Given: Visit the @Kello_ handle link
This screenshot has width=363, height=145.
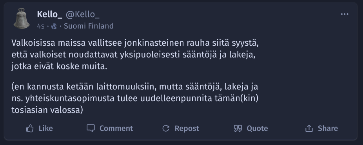Looking at the screenshot, I should [83, 14].
